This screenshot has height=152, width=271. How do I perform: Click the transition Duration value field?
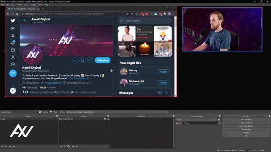point(200,123)
